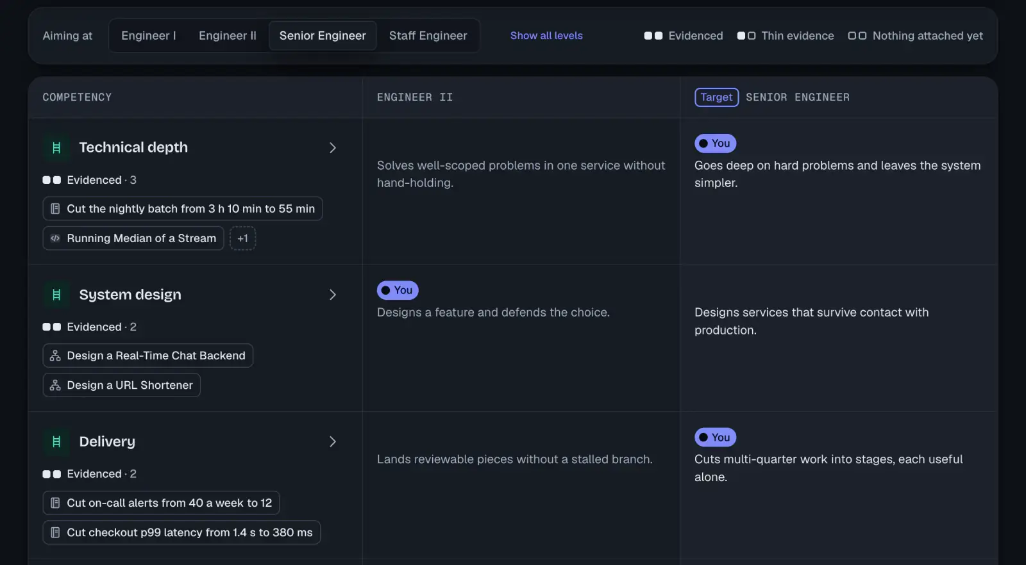The width and height of the screenshot is (1026, 565).
Task: Click the Evidenced legend squares in the header
Action: click(x=653, y=36)
